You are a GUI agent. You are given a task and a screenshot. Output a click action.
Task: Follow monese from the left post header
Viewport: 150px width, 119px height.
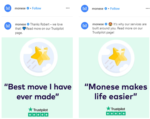coord(37,8)
